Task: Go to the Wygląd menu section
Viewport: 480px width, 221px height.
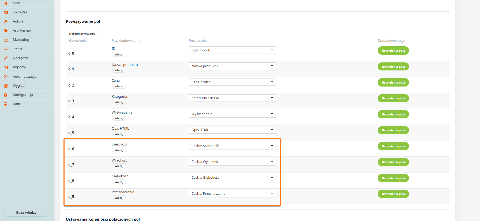Action: click(x=18, y=86)
